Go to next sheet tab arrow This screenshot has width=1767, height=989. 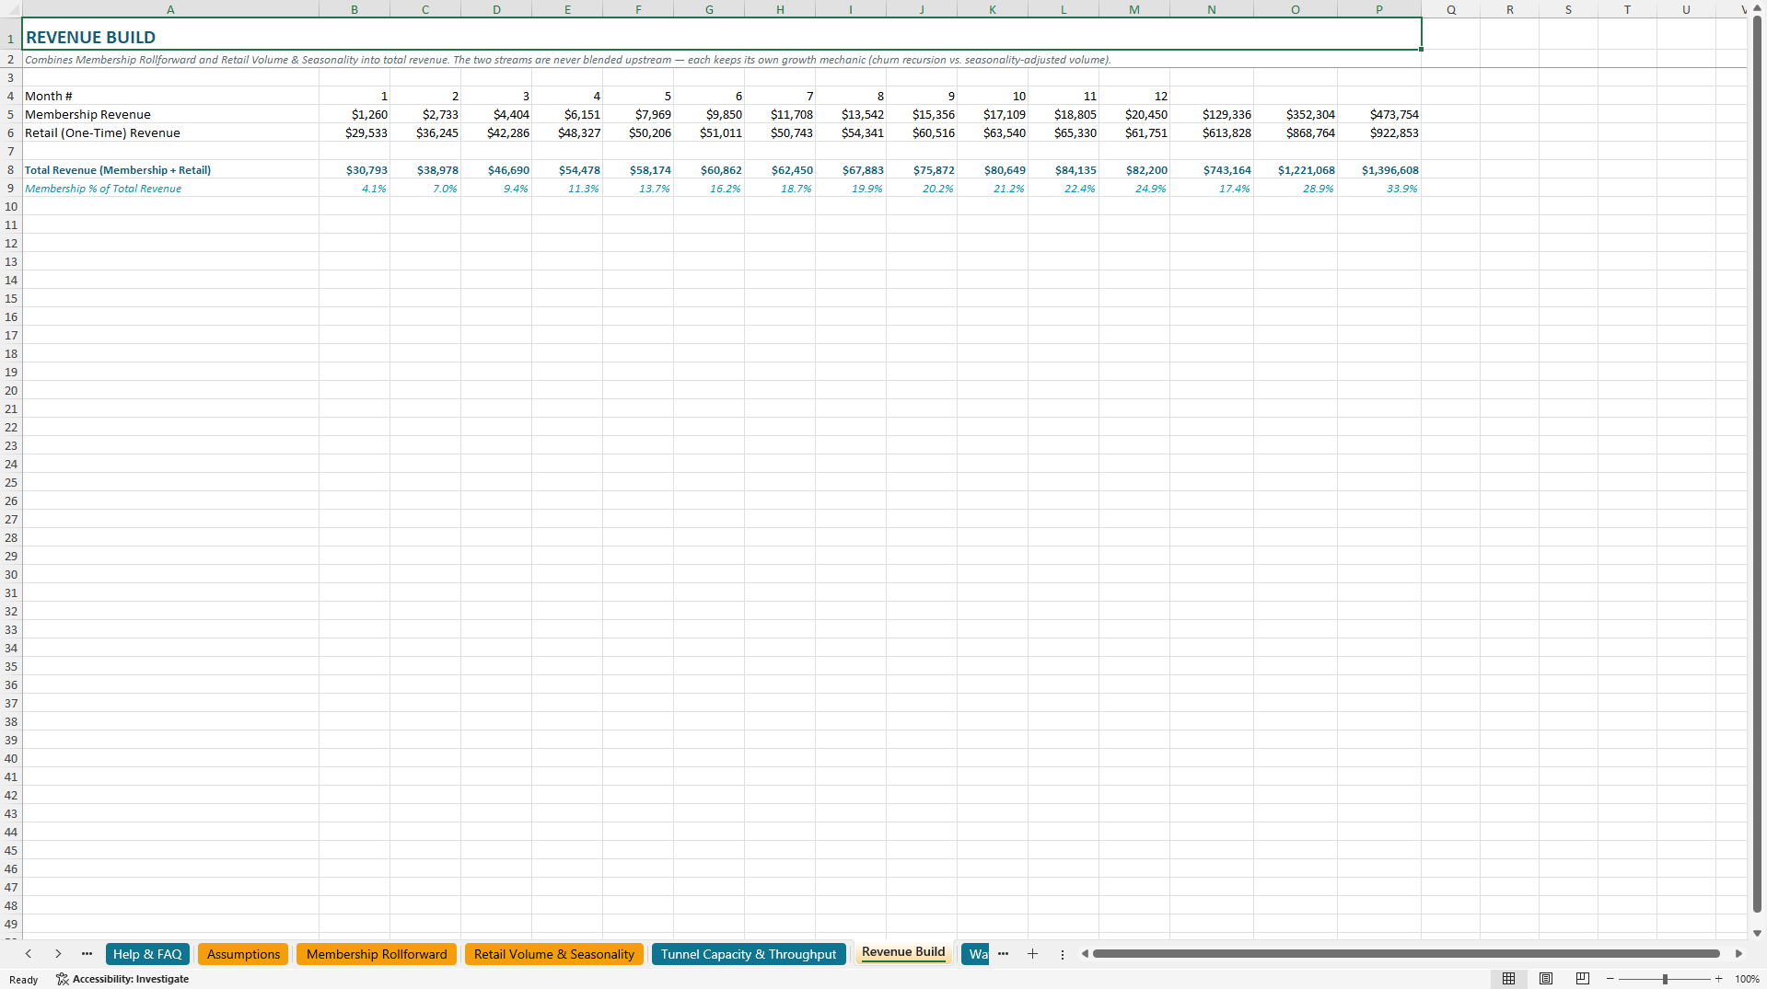click(x=58, y=954)
